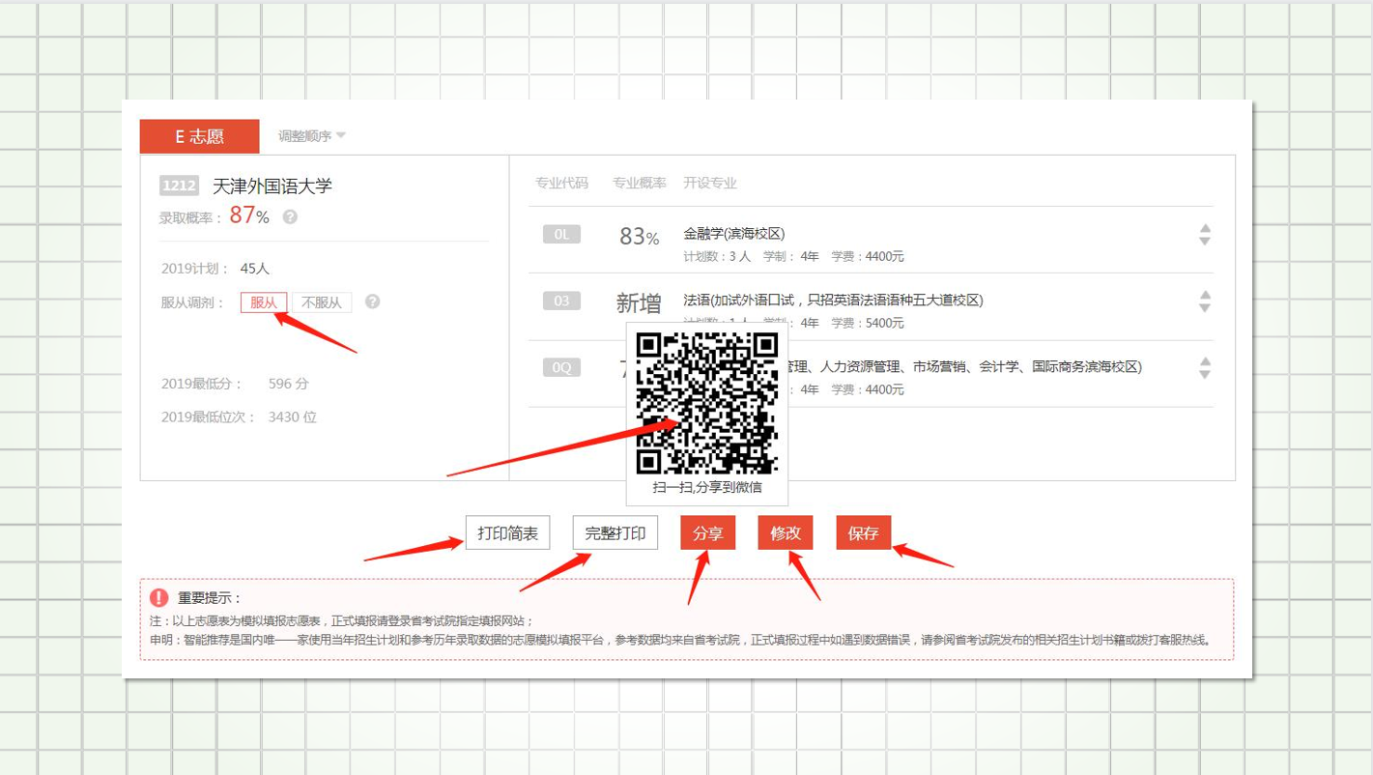This screenshot has width=1373, height=775.
Task: Click the 打印简表 button
Action: point(507,533)
